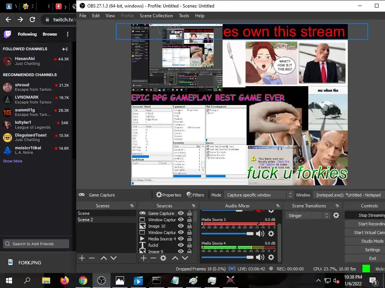Screen dimensions: 385x288
Task: Open File Explorer from the taskbar
Action: 46,280
